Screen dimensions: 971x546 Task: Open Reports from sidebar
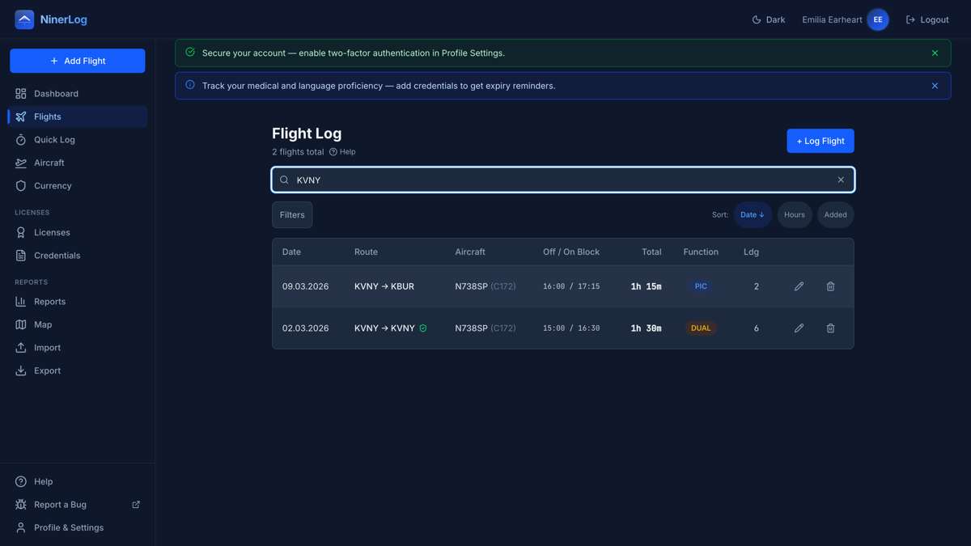pyautogui.click(x=78, y=302)
